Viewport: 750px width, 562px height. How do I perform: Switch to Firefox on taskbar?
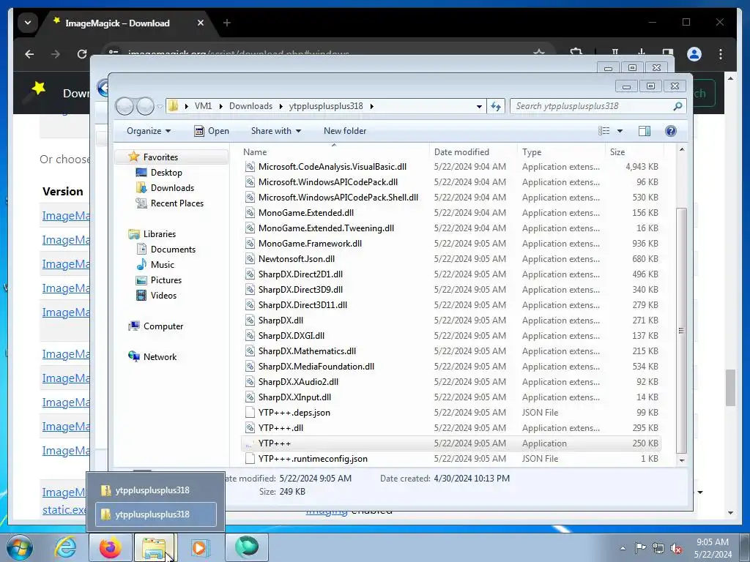pos(111,547)
